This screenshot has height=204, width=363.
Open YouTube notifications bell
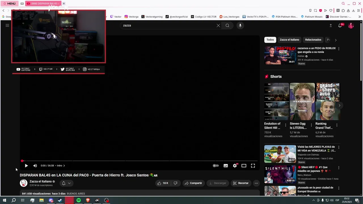click(340, 25)
